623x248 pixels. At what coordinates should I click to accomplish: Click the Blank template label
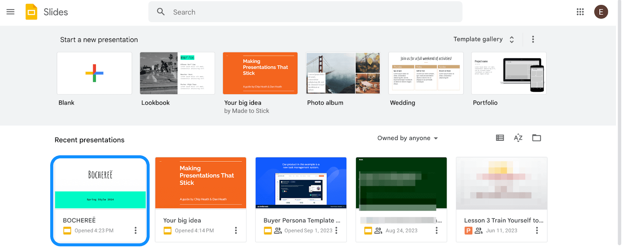tap(66, 103)
